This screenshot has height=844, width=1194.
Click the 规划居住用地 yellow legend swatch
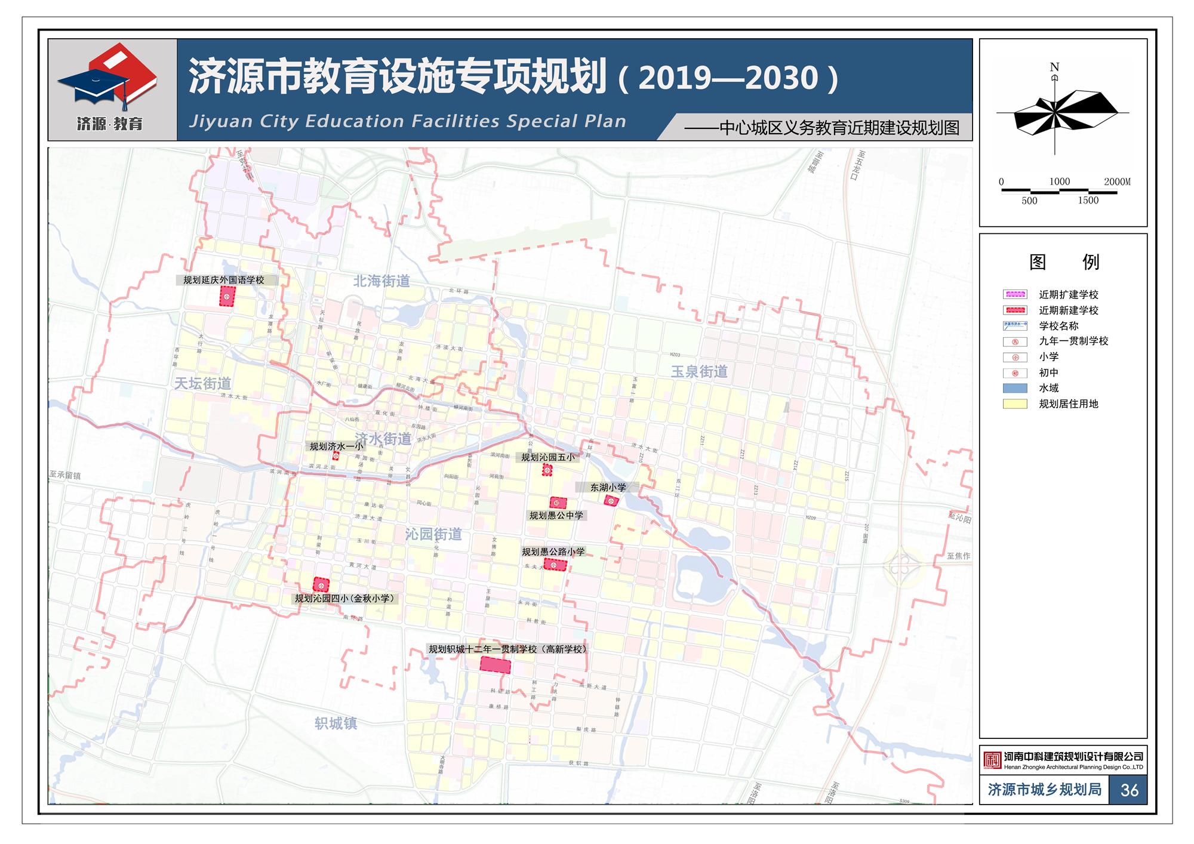(x=1015, y=403)
